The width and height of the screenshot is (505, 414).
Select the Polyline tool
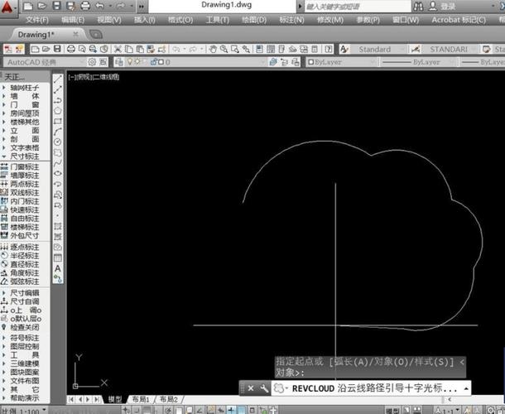coord(58,100)
